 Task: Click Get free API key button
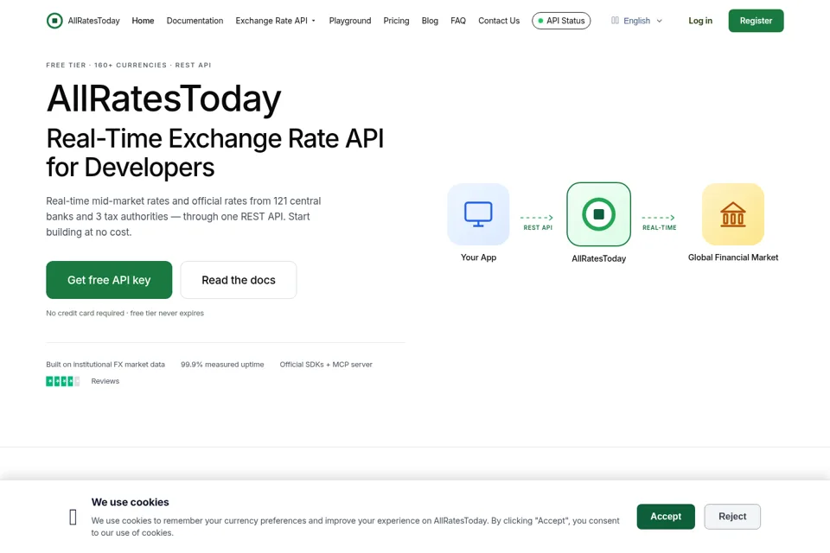pos(109,280)
